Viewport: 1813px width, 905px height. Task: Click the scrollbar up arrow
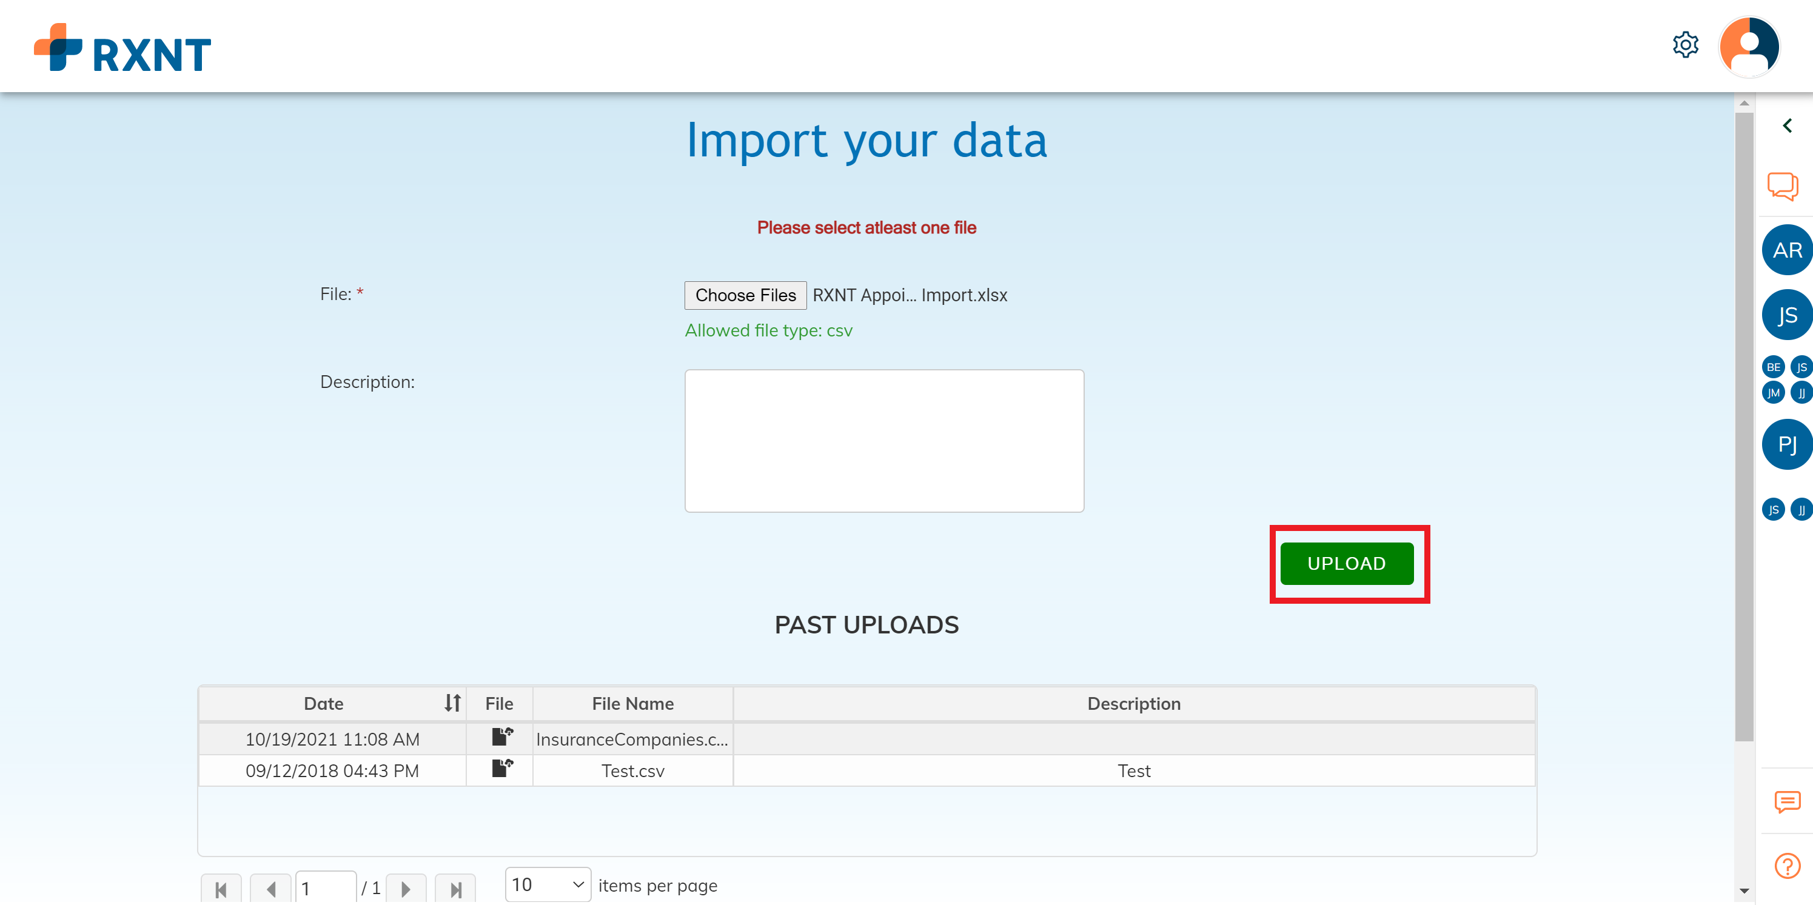[x=1744, y=103]
